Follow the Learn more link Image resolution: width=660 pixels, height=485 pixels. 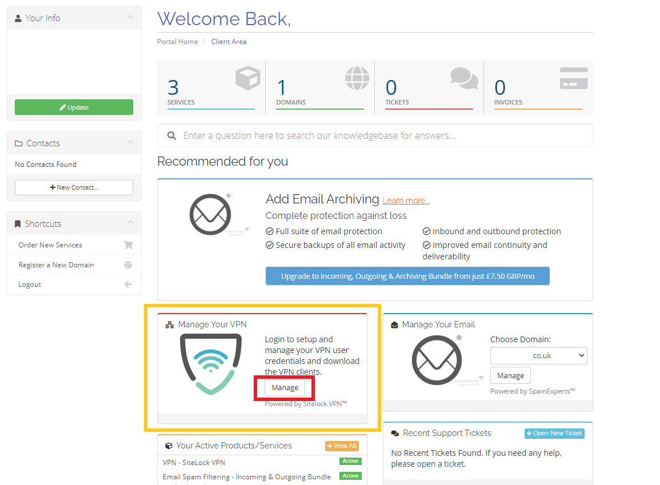pos(406,201)
